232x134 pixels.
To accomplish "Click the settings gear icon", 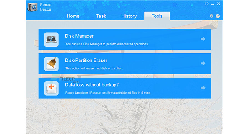I will pyautogui.click(x=211, y=16).
